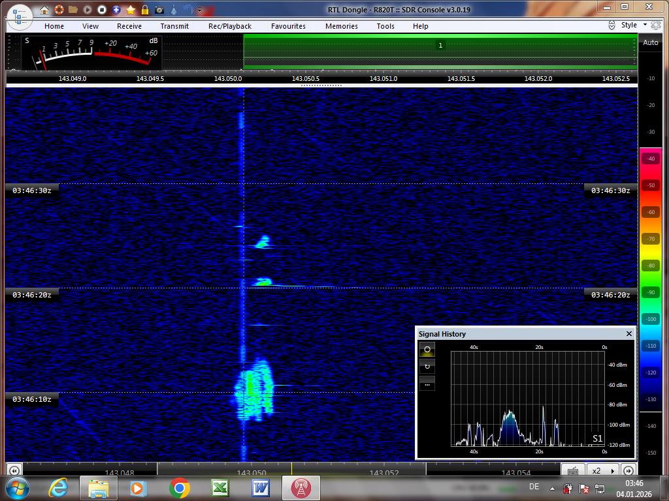The image size is (669, 501).
Task: Click the gold star favourites icon
Action: (x=131, y=10)
